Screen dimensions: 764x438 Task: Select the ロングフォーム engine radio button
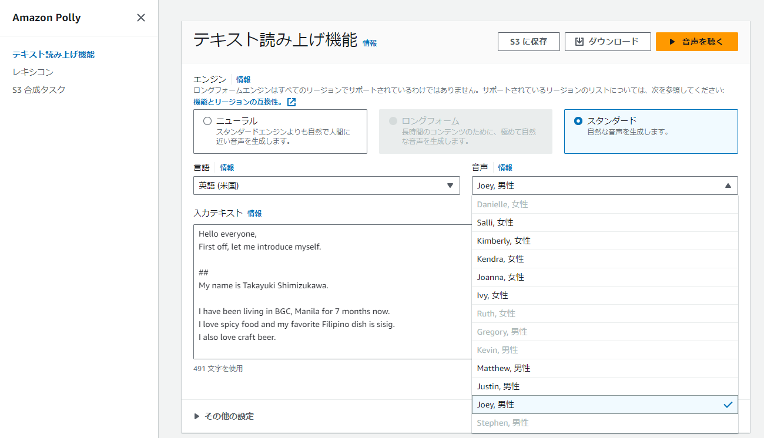[x=393, y=121]
